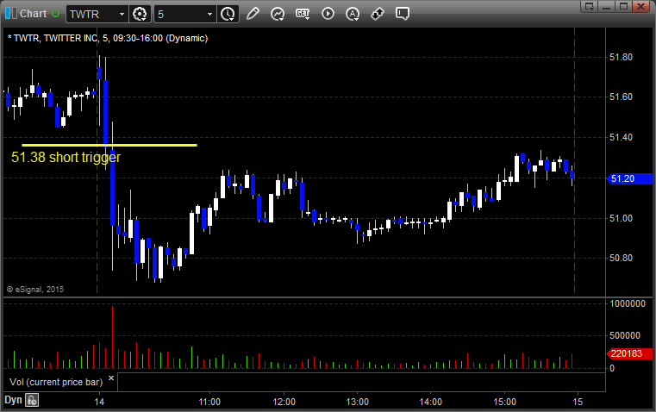Click the 13:00 time axis label

click(x=357, y=402)
